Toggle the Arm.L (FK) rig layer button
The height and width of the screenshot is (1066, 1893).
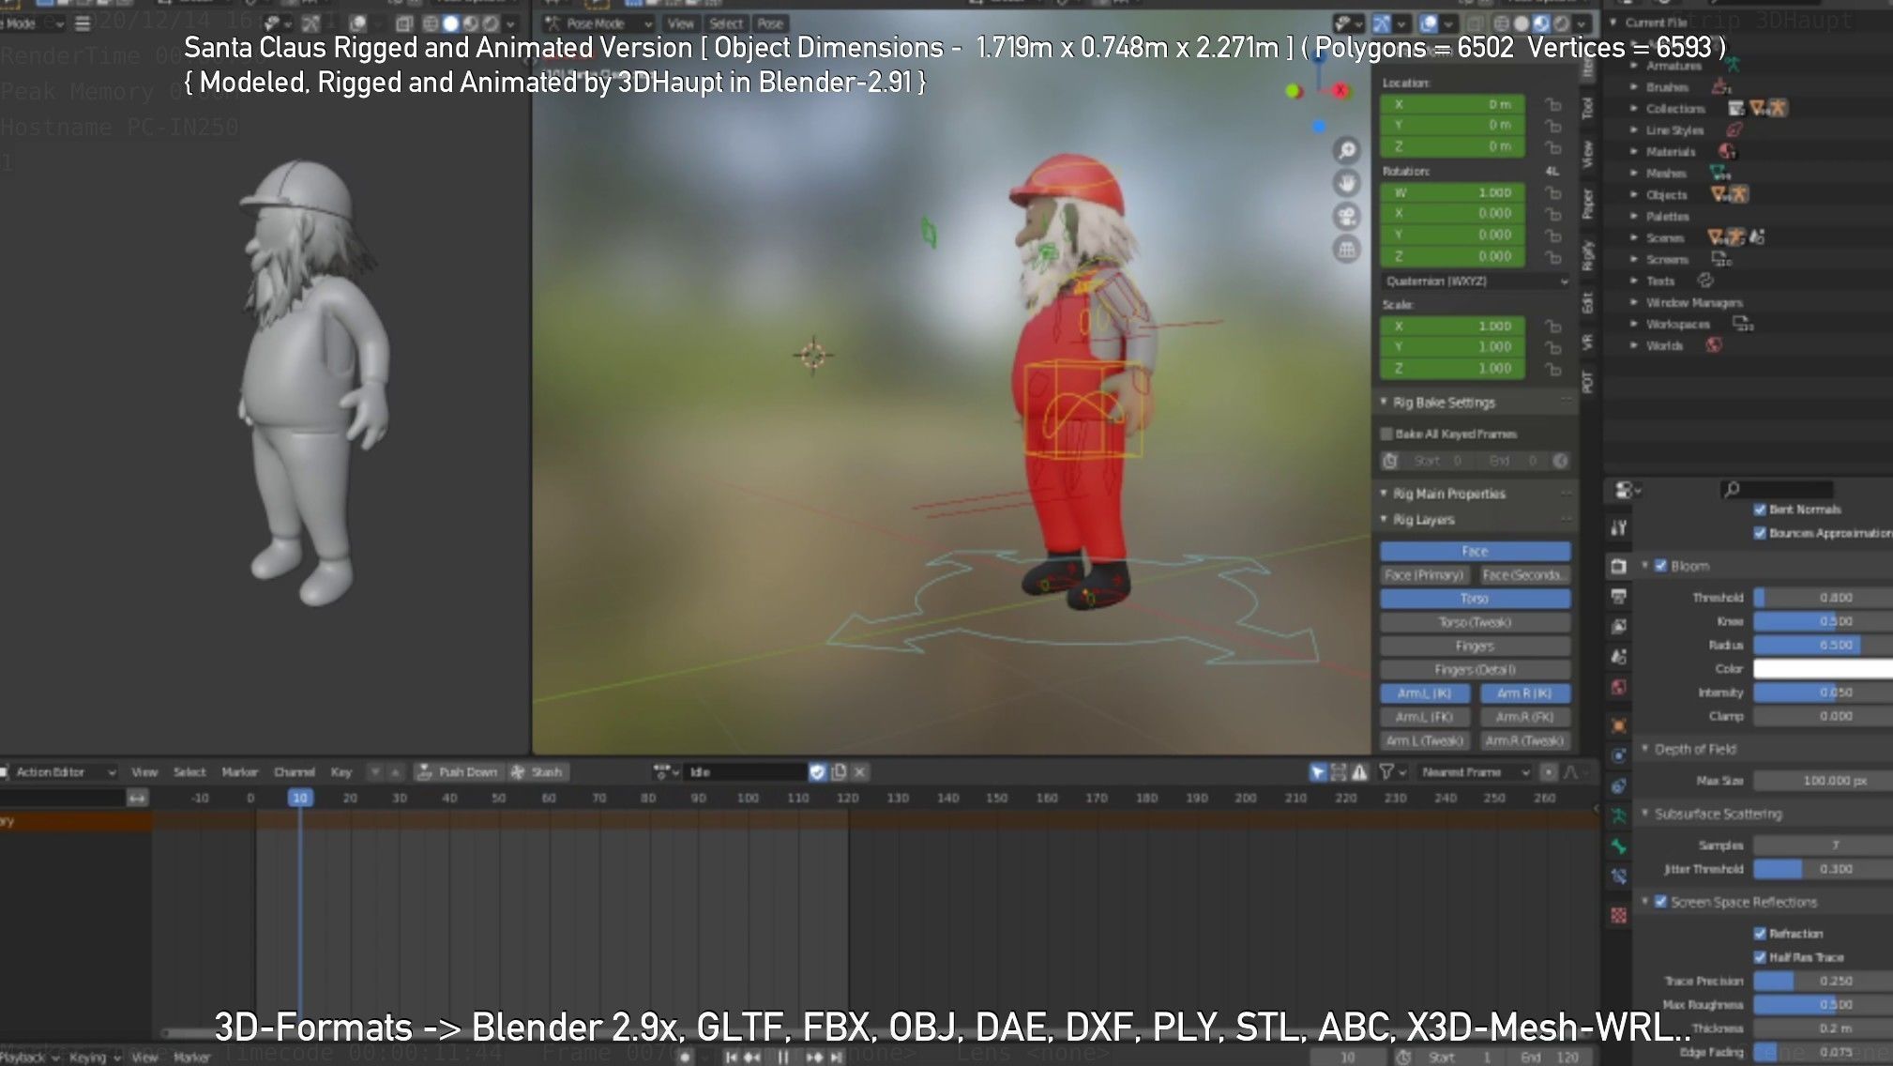coord(1424,717)
